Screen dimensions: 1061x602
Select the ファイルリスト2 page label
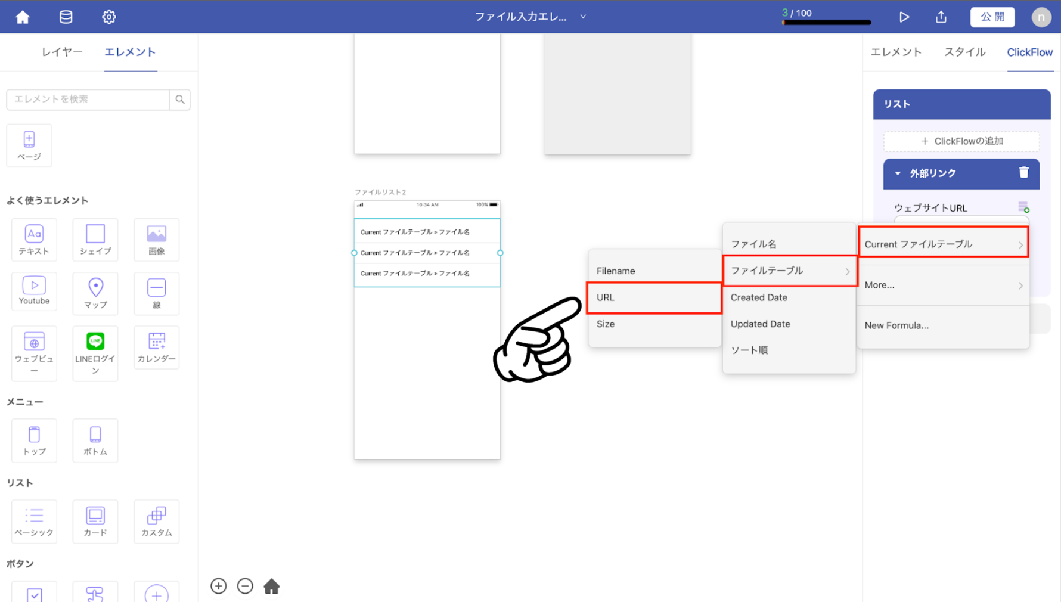pos(380,192)
